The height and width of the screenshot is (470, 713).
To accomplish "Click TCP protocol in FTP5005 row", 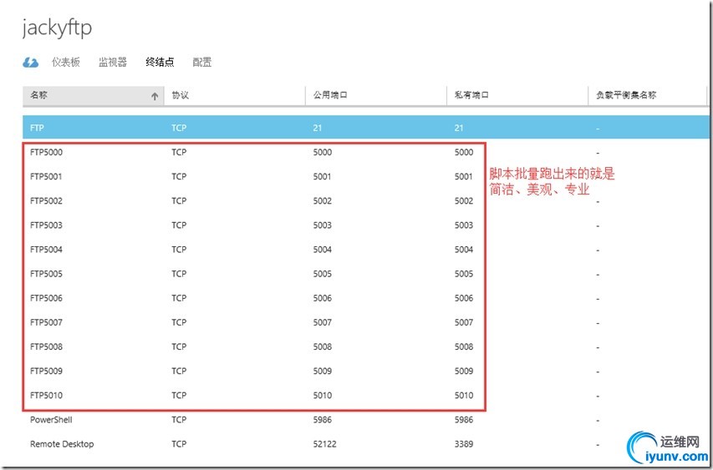I will coord(179,274).
